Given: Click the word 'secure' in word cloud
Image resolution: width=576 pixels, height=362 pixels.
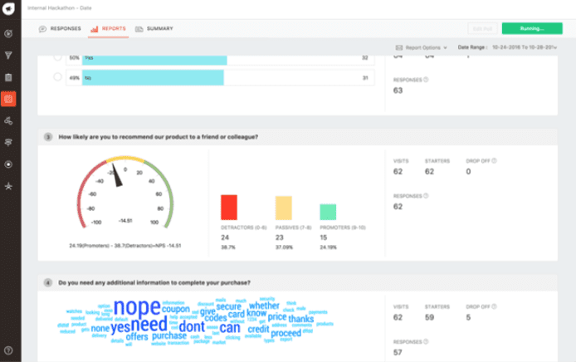Looking at the screenshot, I should [228, 306].
